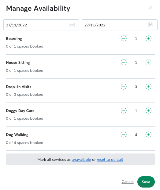The width and height of the screenshot is (160, 190).
Task: Open the end date calendar icon
Action: 151,25
